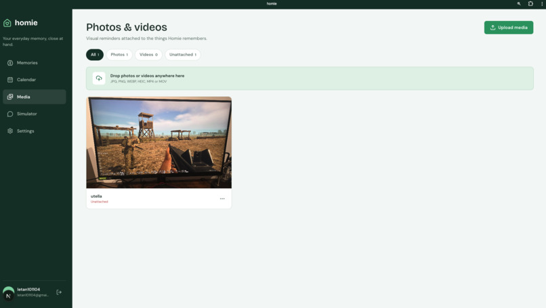Click the Memories brain icon
Viewport: 546px width, 308px height.
tap(10, 63)
